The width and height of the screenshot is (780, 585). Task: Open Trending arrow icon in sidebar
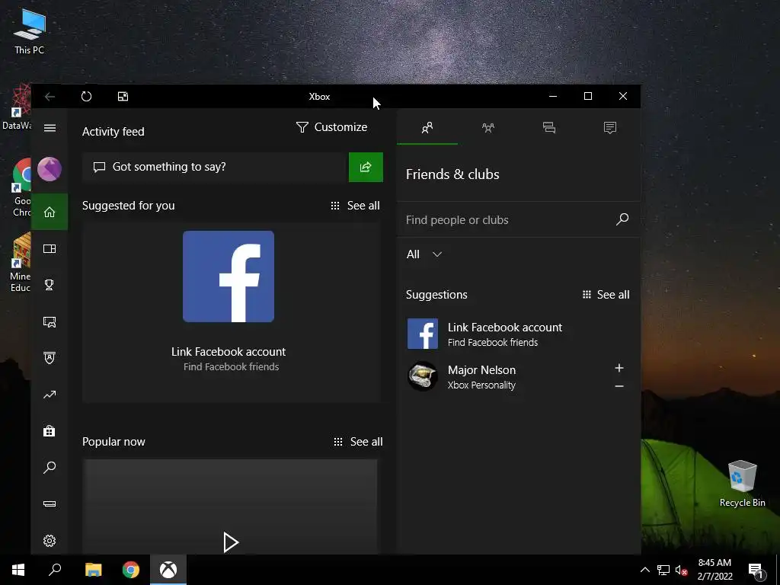click(x=50, y=395)
